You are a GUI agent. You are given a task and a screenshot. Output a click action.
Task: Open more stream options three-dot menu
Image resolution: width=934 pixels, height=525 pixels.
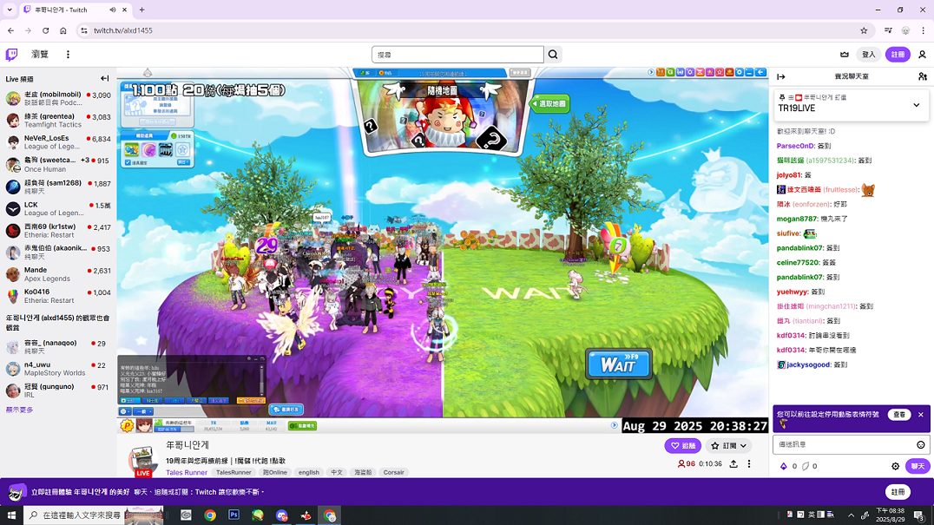(x=749, y=464)
